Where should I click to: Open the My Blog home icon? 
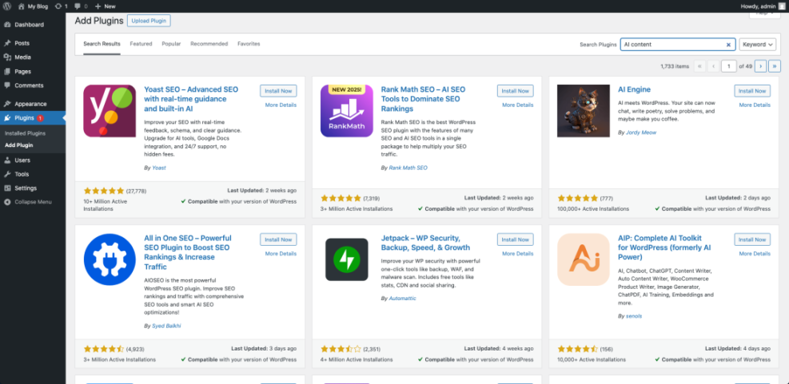21,6
